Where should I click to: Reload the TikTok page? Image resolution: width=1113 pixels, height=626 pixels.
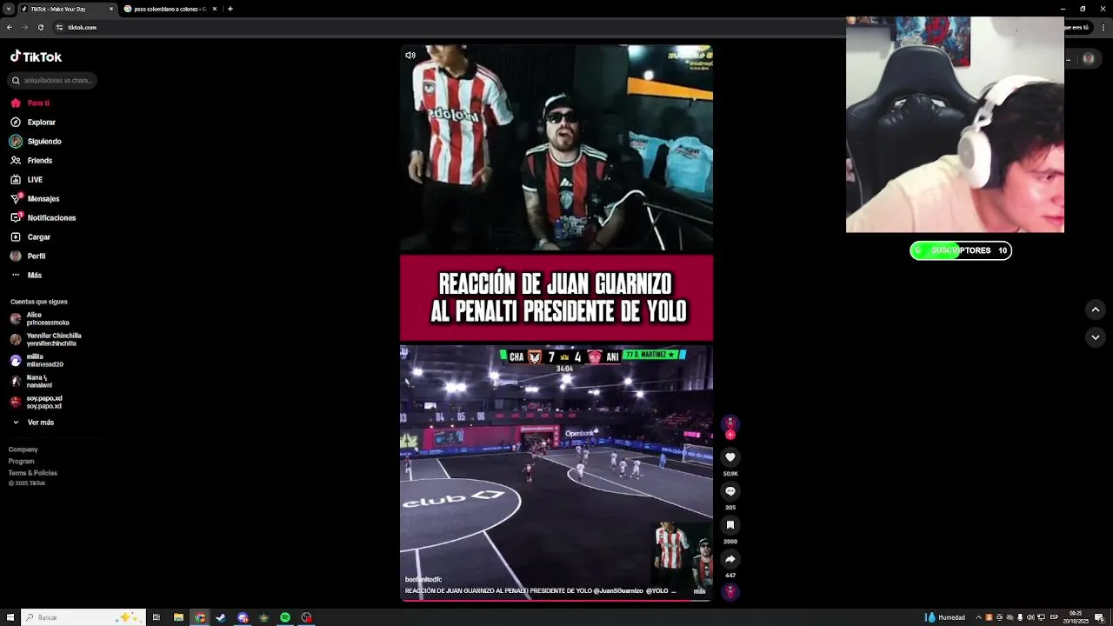(x=43, y=27)
